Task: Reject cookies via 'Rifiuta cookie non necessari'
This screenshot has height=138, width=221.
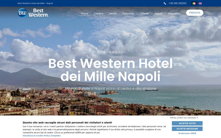Action: (x=184, y=117)
